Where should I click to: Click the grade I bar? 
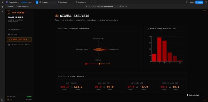click(x=154, y=58)
